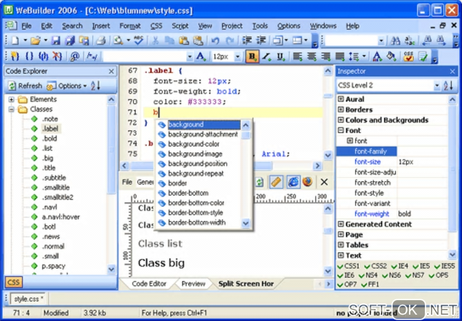Switch to the Preview tab
The image size is (462, 321).
193,284
